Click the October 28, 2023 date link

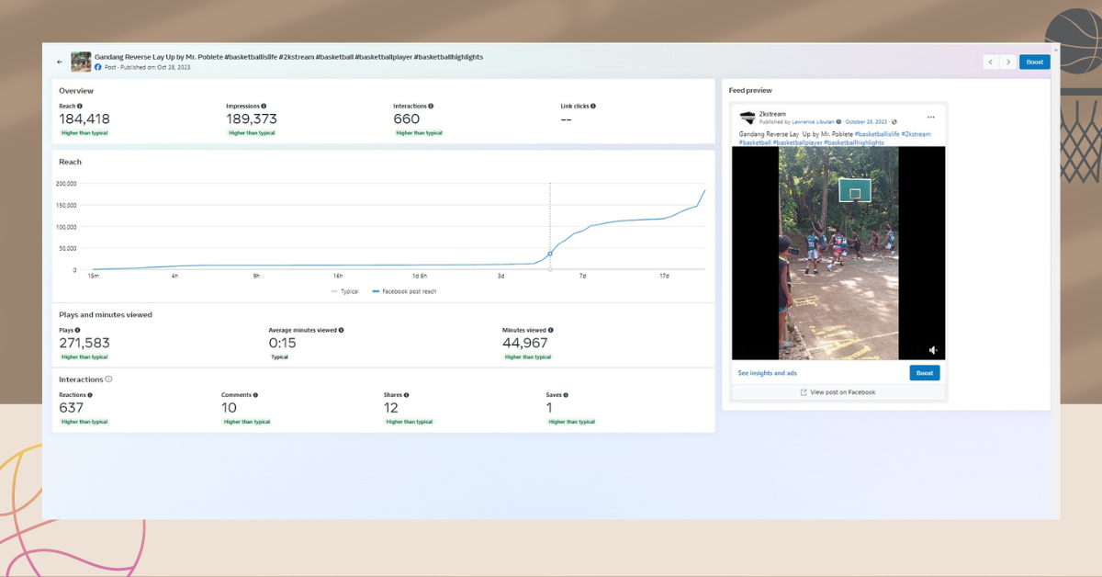coord(866,122)
